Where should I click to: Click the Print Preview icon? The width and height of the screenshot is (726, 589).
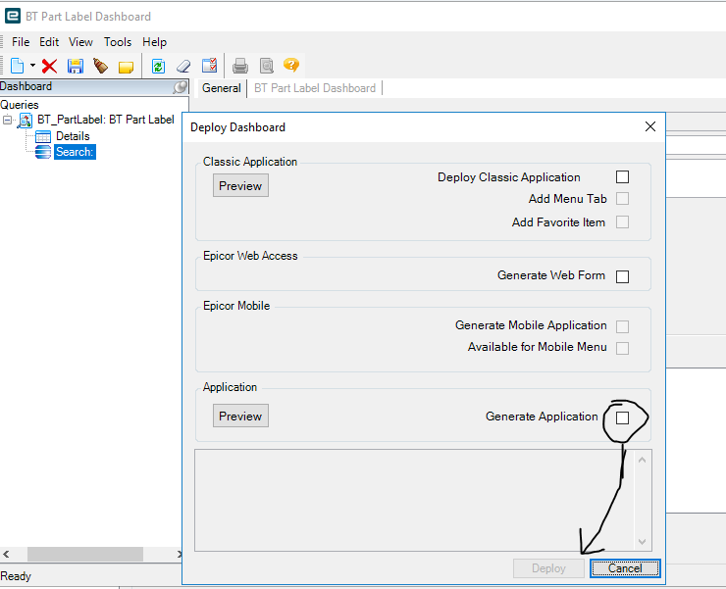[267, 66]
